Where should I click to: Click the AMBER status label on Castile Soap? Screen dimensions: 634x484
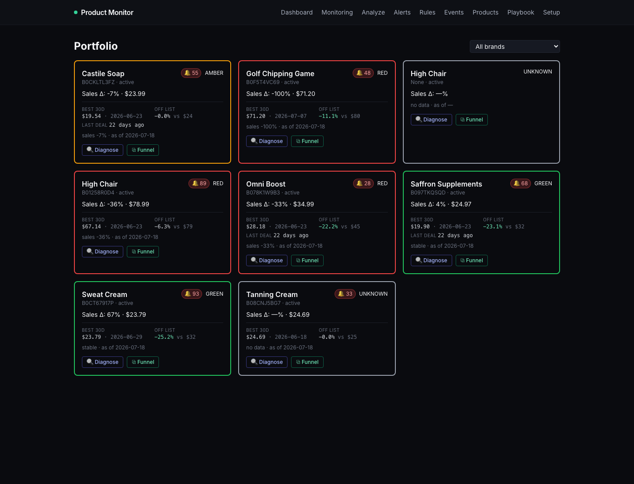(214, 73)
